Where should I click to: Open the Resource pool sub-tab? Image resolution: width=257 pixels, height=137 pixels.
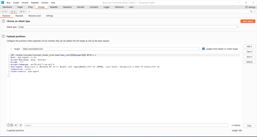pos(35,16)
